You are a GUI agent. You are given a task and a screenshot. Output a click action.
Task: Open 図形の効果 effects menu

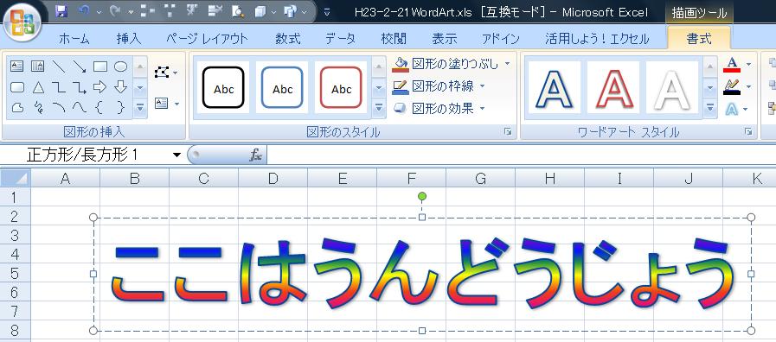pyautogui.click(x=439, y=108)
